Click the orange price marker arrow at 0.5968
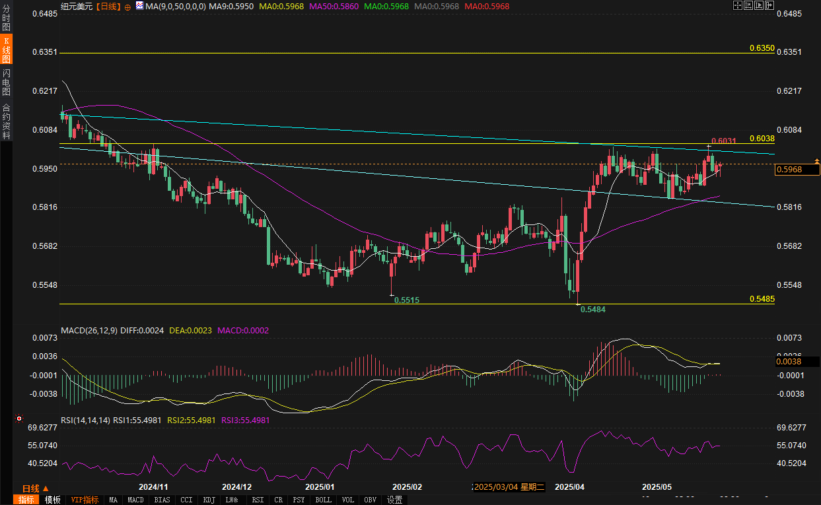 [x=816, y=160]
